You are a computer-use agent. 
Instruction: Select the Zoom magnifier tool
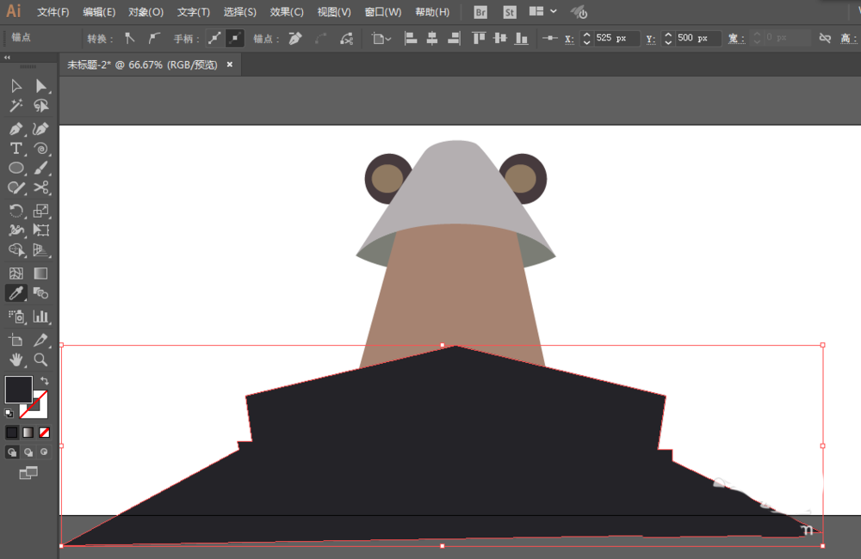coord(40,359)
